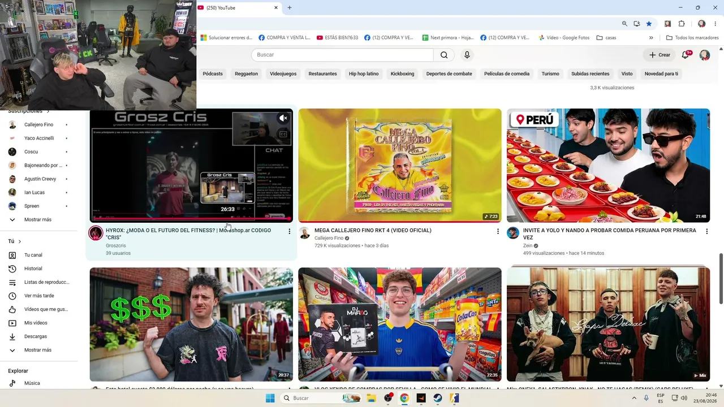Open Tu canal in the sidebar
The width and height of the screenshot is (724, 407).
(x=33, y=255)
